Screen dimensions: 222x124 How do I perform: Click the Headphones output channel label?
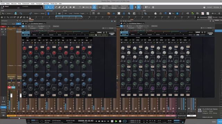pos(182,116)
